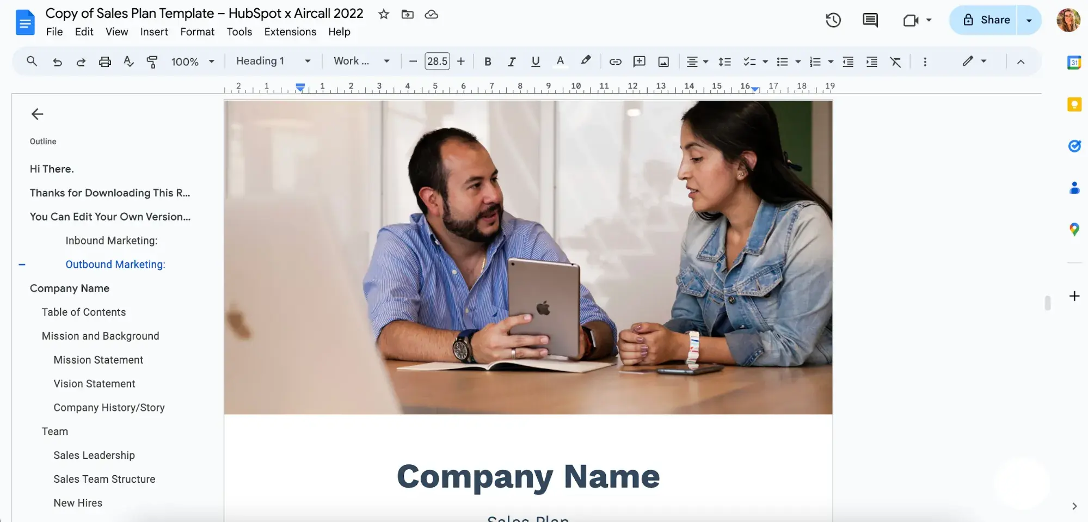Choose text color
This screenshot has width=1088, height=522.
[x=560, y=62]
